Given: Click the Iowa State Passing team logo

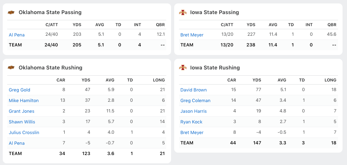Looking at the screenshot, I should point(183,12).
